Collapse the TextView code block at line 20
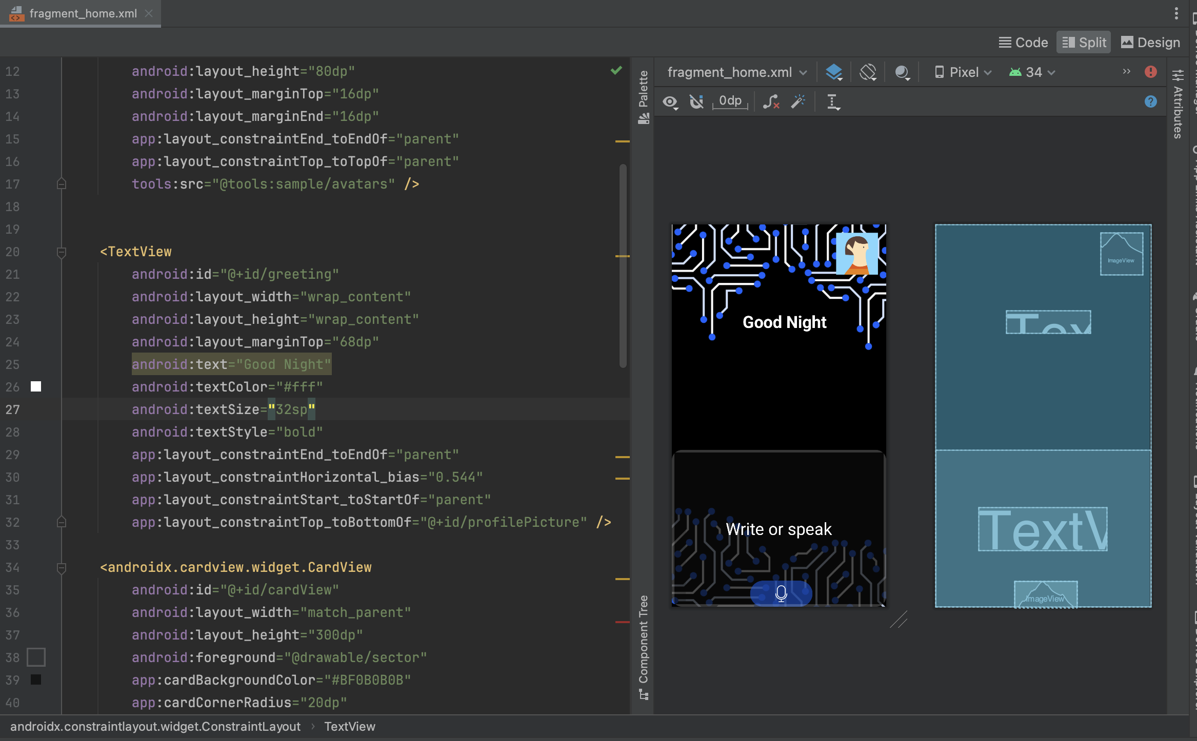The image size is (1197, 741). [62, 252]
